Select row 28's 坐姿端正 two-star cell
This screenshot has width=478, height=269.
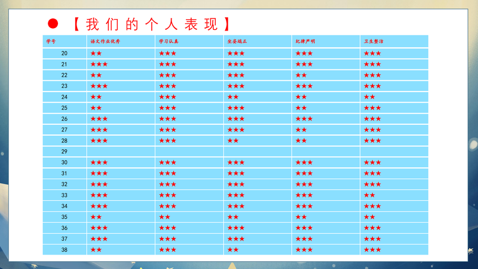(x=258, y=140)
